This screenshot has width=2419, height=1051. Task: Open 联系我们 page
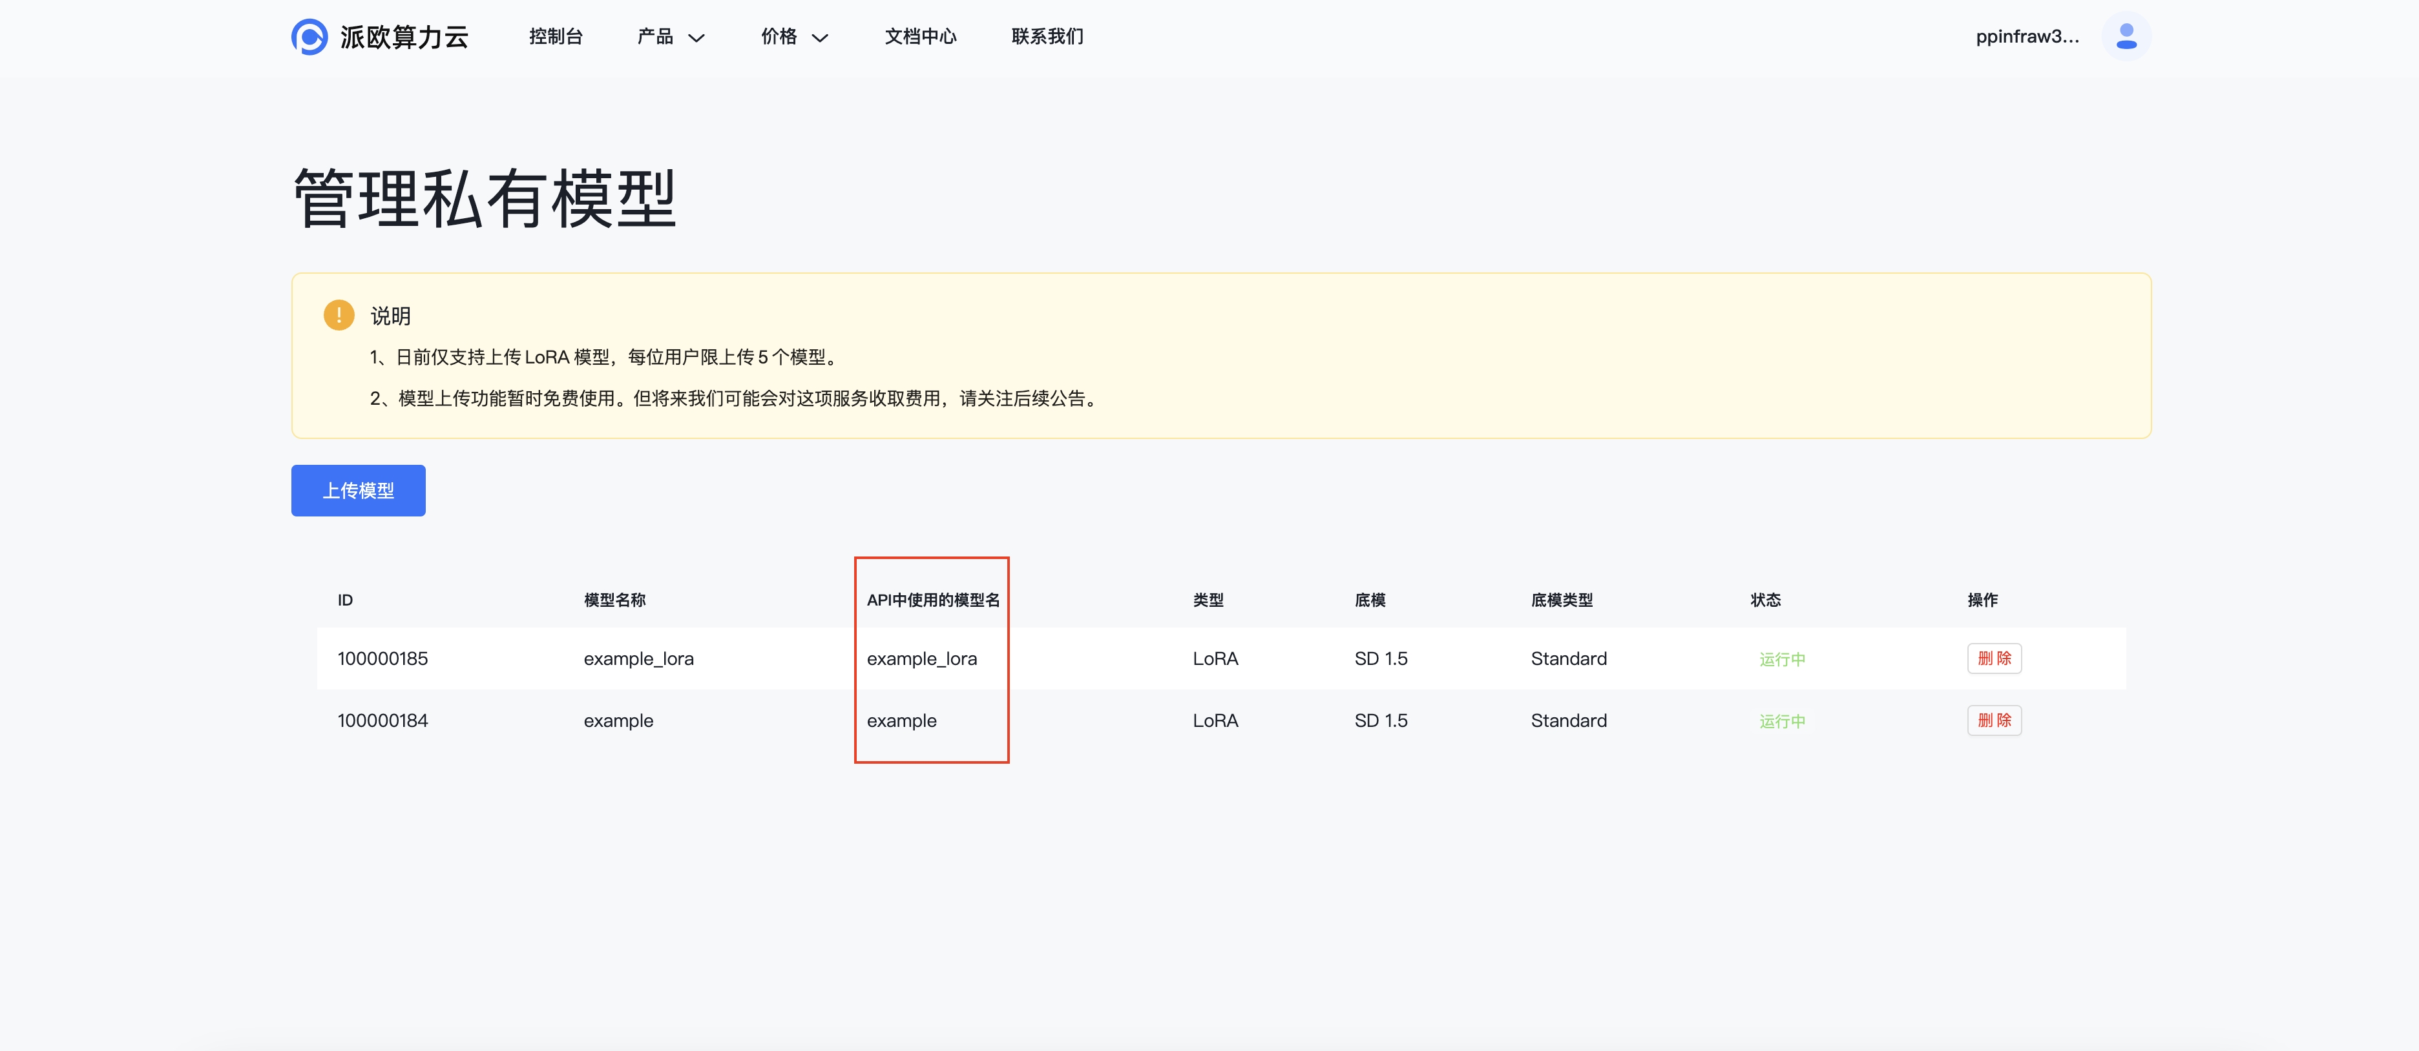1047,37
